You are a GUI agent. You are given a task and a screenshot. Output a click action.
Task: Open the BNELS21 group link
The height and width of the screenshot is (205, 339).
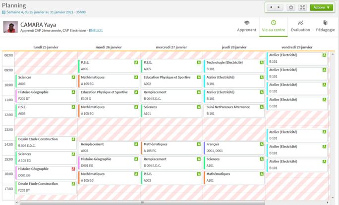[x=96, y=31]
